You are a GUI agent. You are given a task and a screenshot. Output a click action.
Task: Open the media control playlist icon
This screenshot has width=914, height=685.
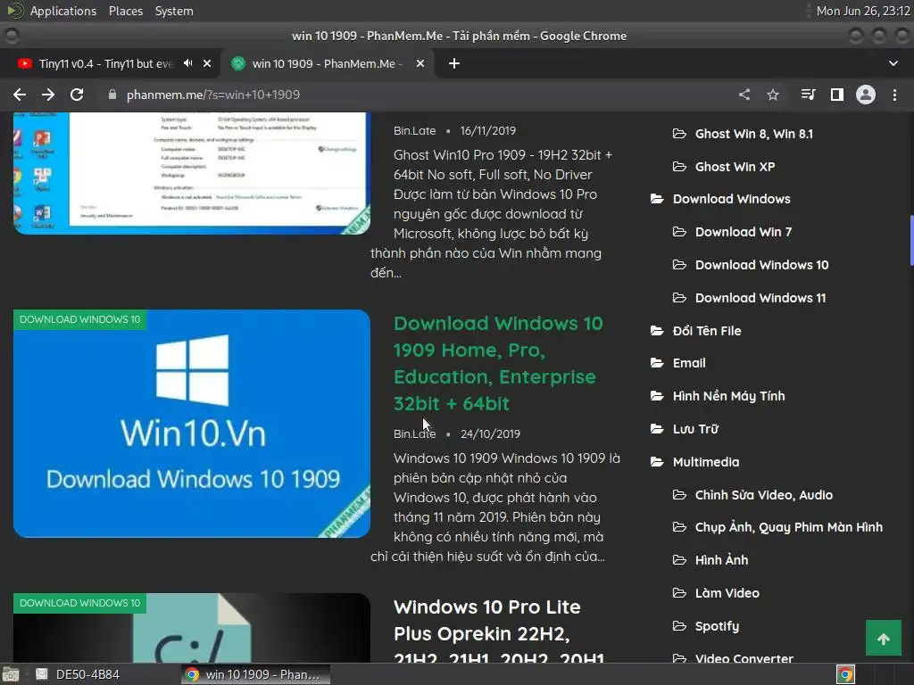[x=808, y=95]
